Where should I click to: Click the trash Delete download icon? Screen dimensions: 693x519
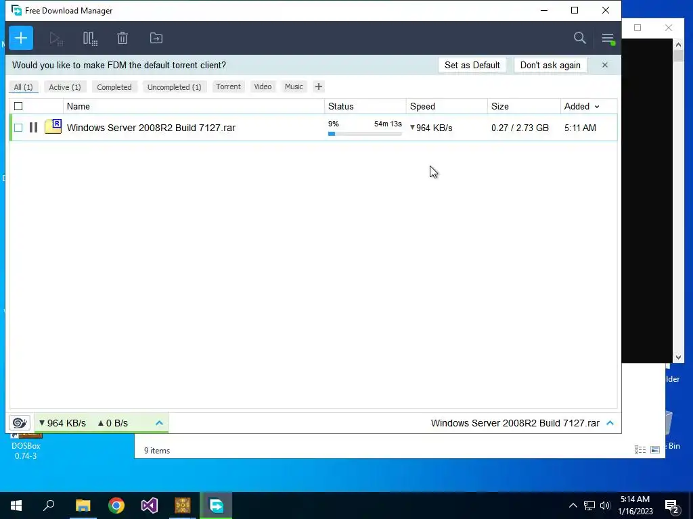coord(122,39)
